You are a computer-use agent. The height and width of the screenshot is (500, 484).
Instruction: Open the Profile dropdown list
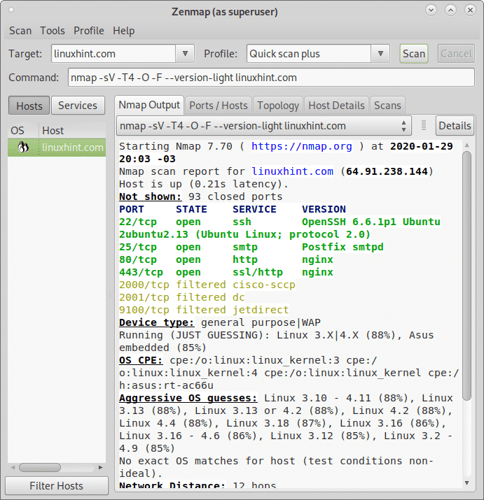tap(380, 54)
